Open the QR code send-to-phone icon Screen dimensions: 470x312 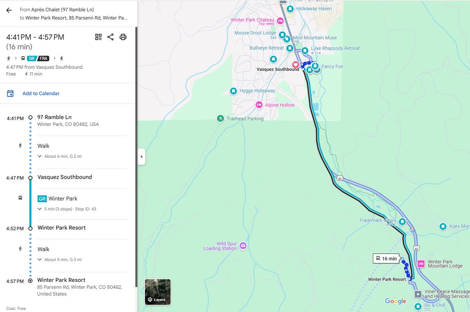(98, 37)
